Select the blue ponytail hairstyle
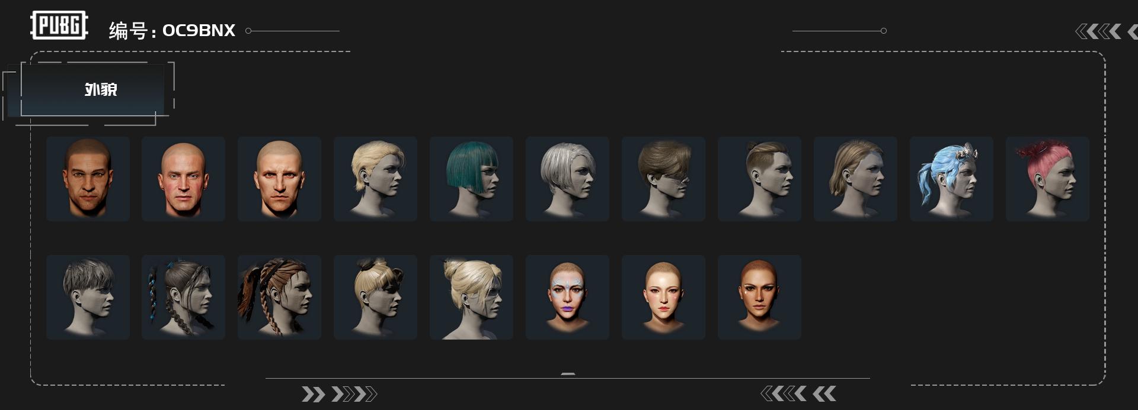1138x410 pixels. point(951,179)
